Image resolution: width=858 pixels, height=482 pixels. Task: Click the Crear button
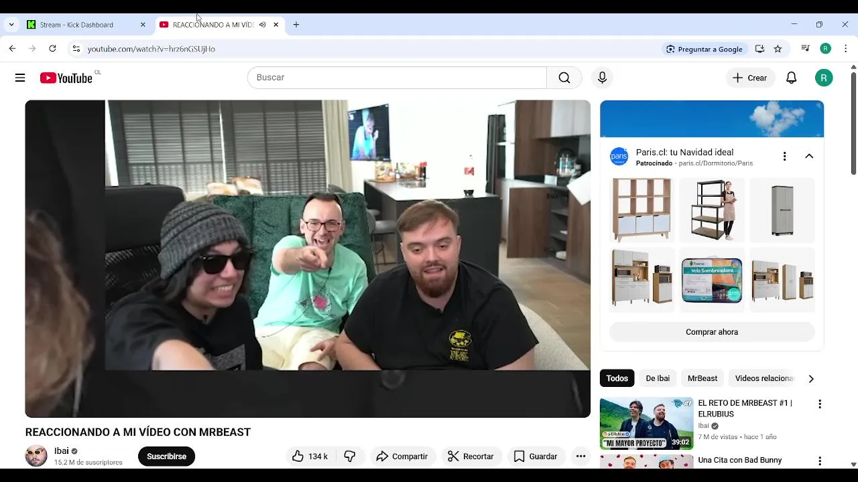750,78
